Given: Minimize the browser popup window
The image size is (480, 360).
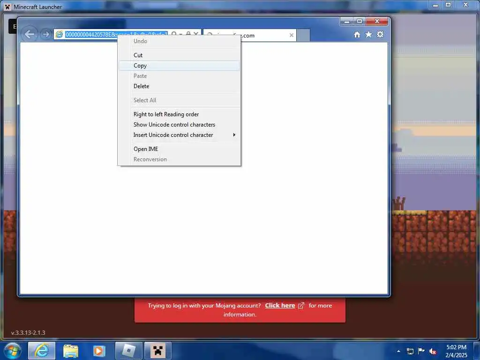Looking at the screenshot, I should pos(346,22).
